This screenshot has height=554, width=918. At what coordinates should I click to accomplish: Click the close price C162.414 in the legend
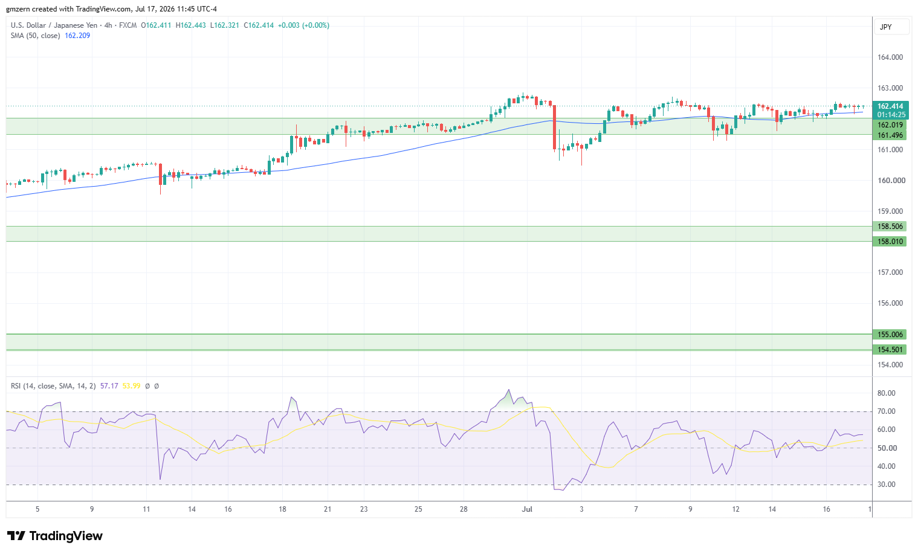[x=259, y=25]
